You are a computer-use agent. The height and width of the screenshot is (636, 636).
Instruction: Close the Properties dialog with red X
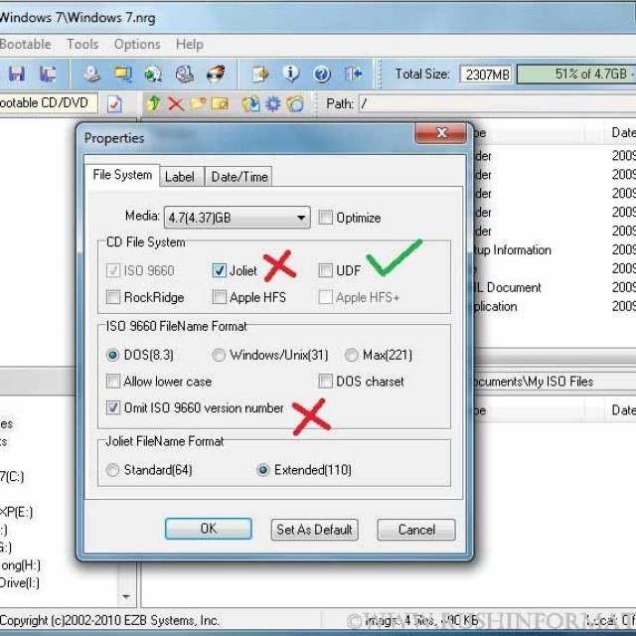point(440,132)
